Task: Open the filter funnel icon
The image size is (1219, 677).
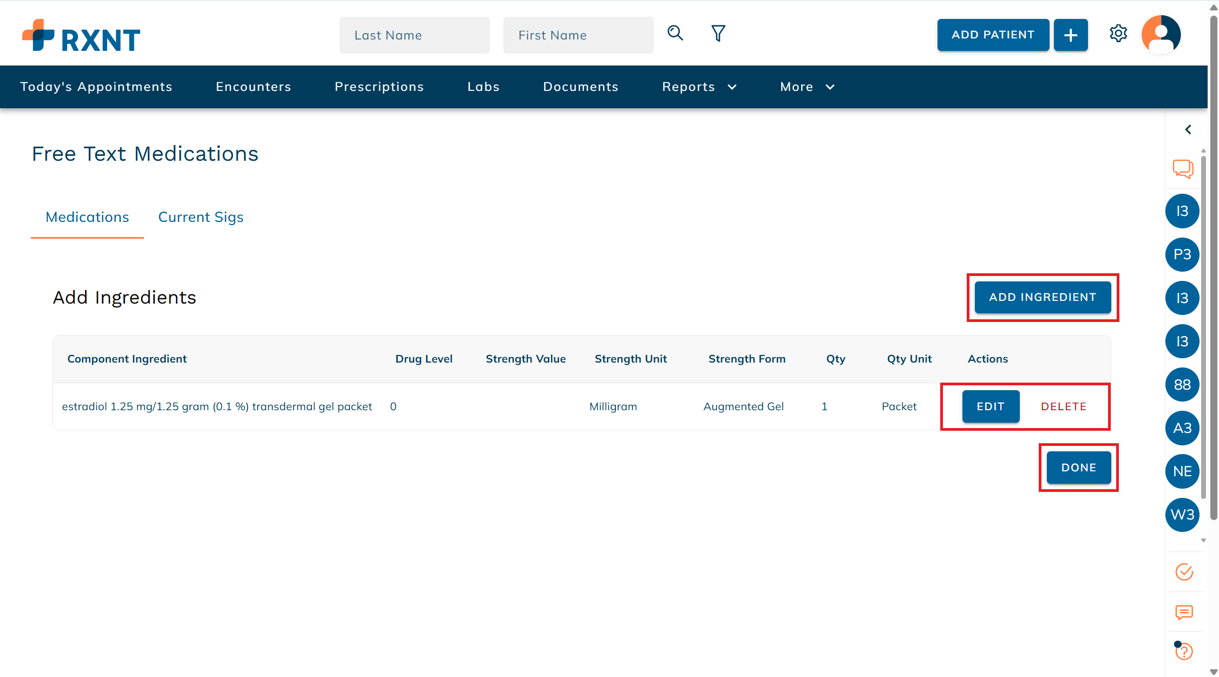Action: (x=718, y=33)
